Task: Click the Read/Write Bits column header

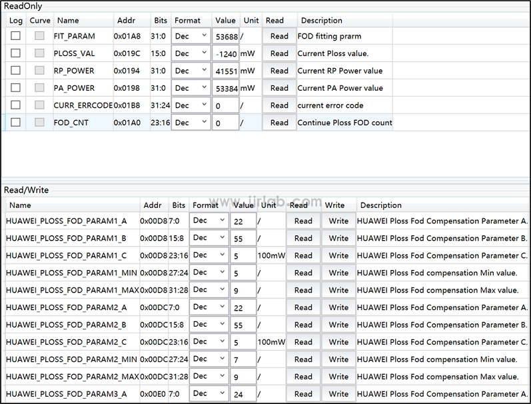Action: (179, 205)
